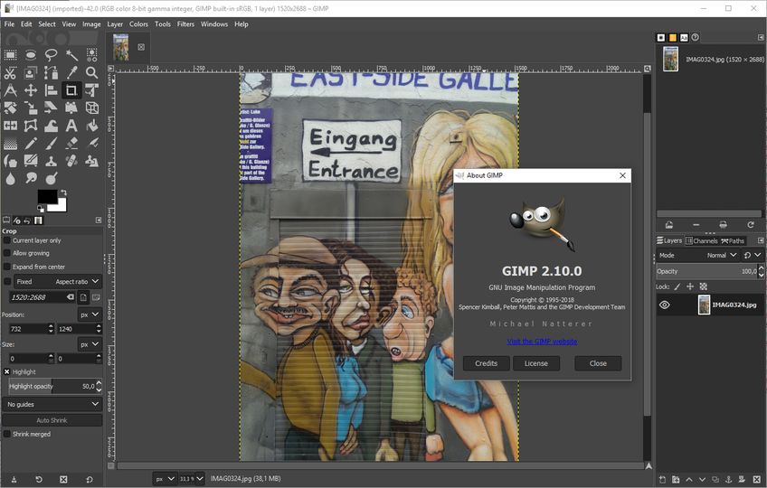Select the Ellipse Select tool
The width and height of the screenshot is (767, 488).
pyautogui.click(x=31, y=55)
